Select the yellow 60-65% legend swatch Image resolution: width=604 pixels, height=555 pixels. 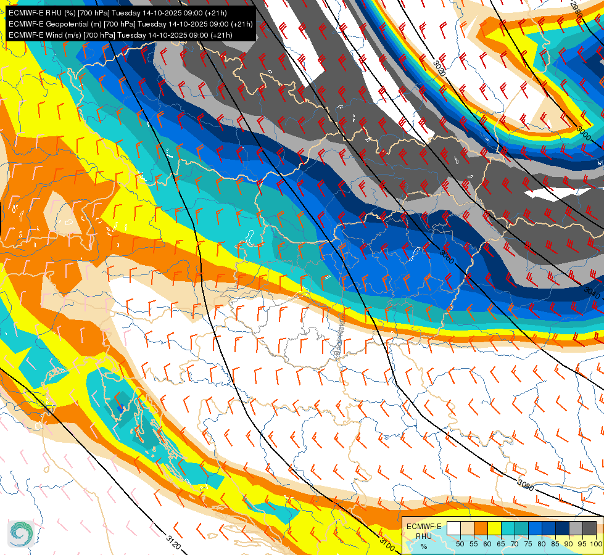[494, 528]
